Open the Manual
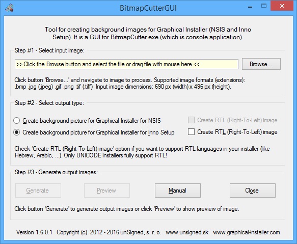The image size is (297, 244). click(178, 191)
